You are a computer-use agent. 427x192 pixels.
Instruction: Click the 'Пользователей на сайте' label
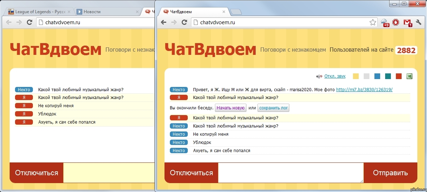click(361, 50)
